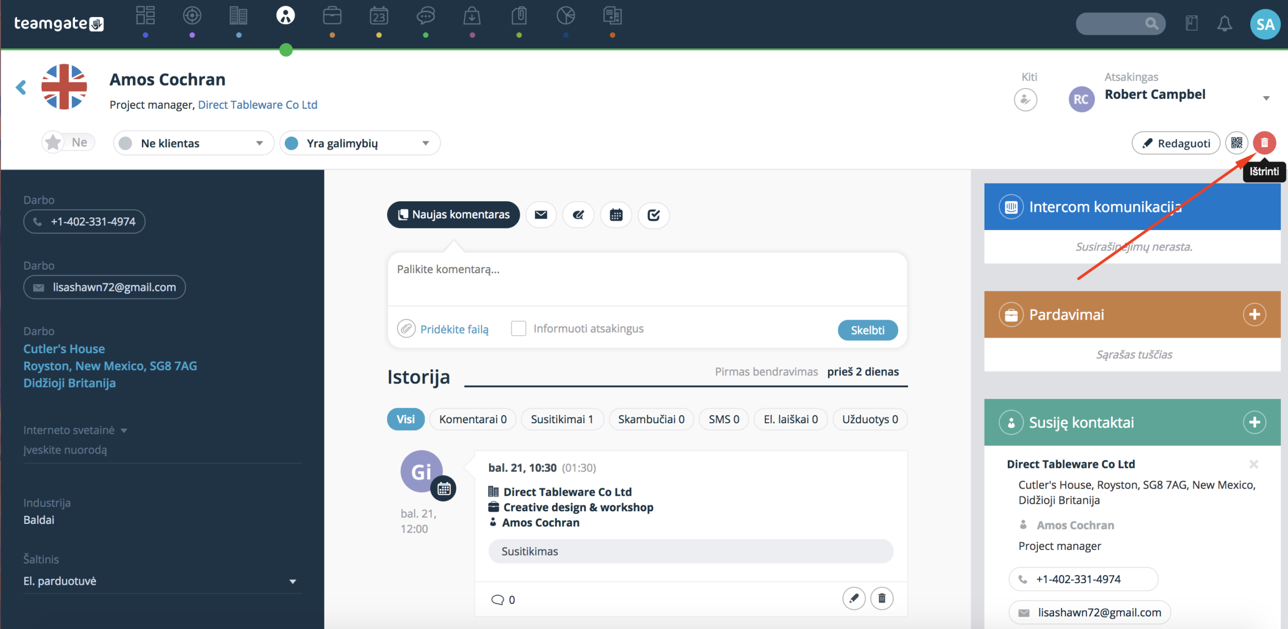
Task: Open the QR code icon next to Redaguoti
Action: tap(1237, 143)
